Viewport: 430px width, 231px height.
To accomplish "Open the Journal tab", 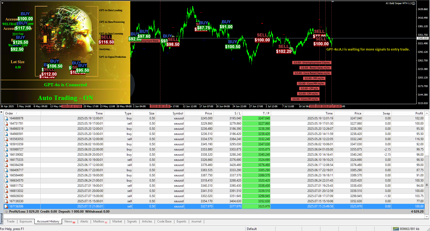I will tap(196, 221).
